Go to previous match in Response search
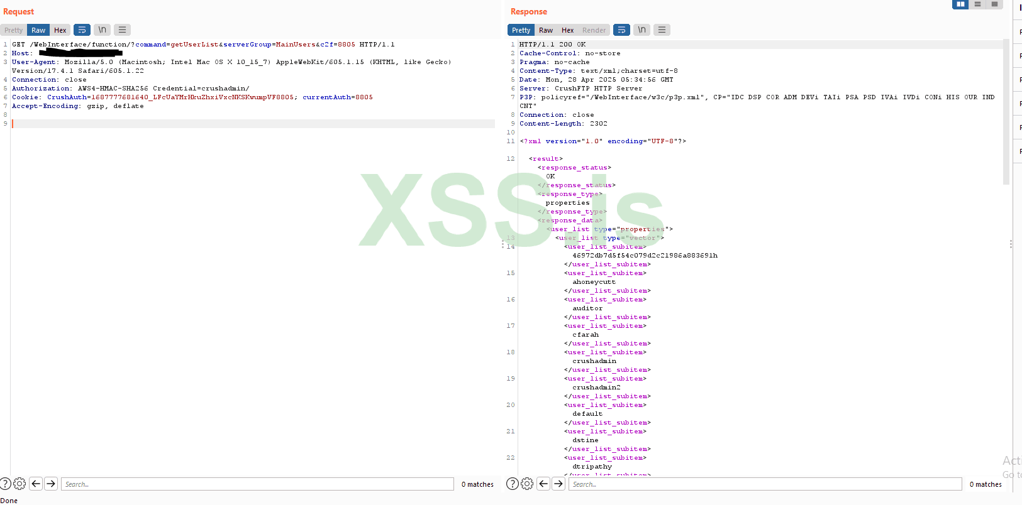This screenshot has height=505, width=1022. point(543,484)
